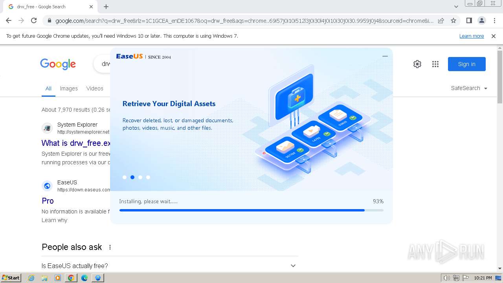Click the installation progress bar
This screenshot has width=503, height=283.
click(251, 210)
